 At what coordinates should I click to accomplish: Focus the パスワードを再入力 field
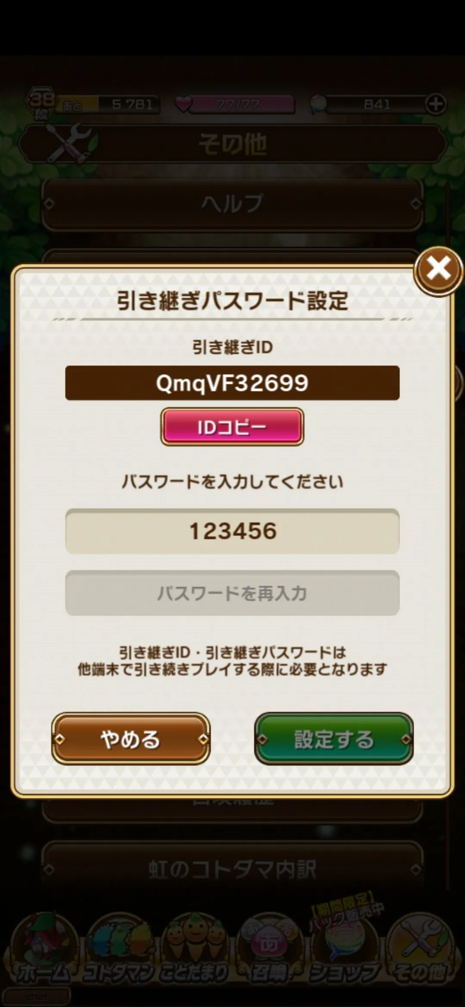tap(232, 593)
